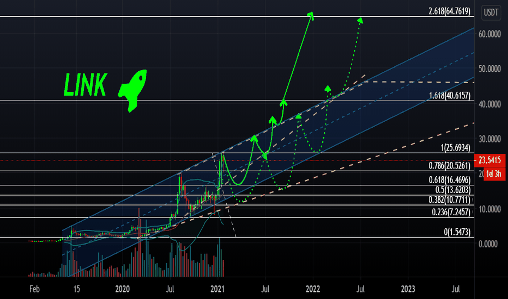
Task: Click the green LINK text annotation
Action: coord(85,85)
